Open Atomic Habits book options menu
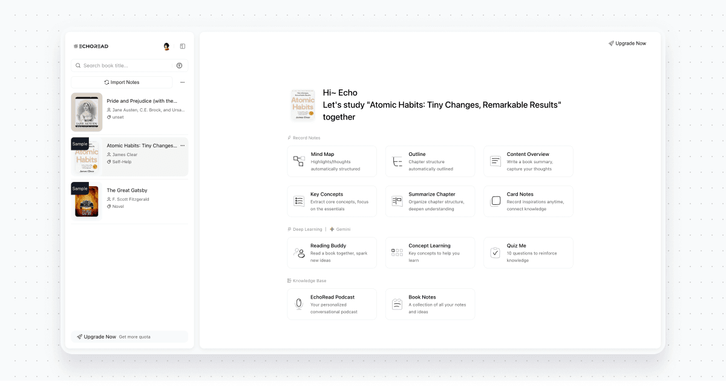The width and height of the screenshot is (726, 391). tap(183, 146)
